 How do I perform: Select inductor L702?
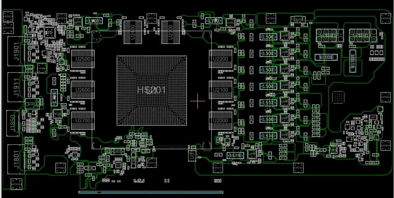[214, 21]
